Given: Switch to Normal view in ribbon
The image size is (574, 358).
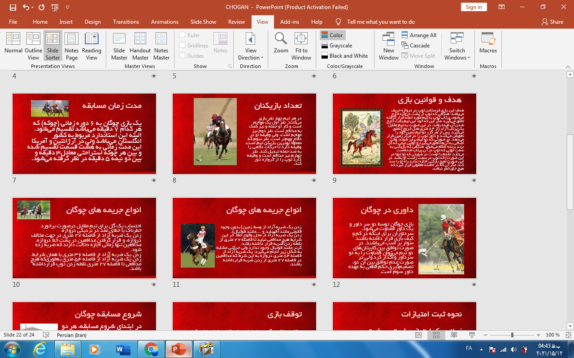Looking at the screenshot, I should [x=13, y=44].
